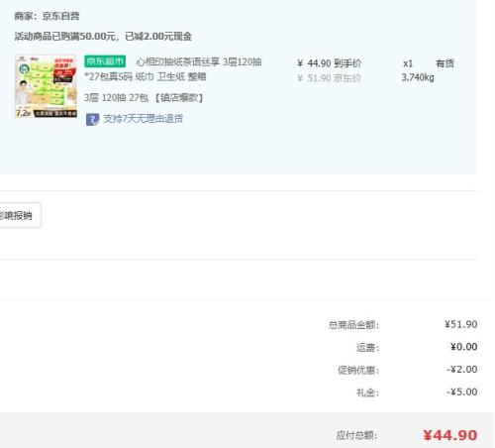Click the 支持7天无理由退货 link
Image resolution: width=495 pixels, height=448 pixels.
(x=144, y=119)
